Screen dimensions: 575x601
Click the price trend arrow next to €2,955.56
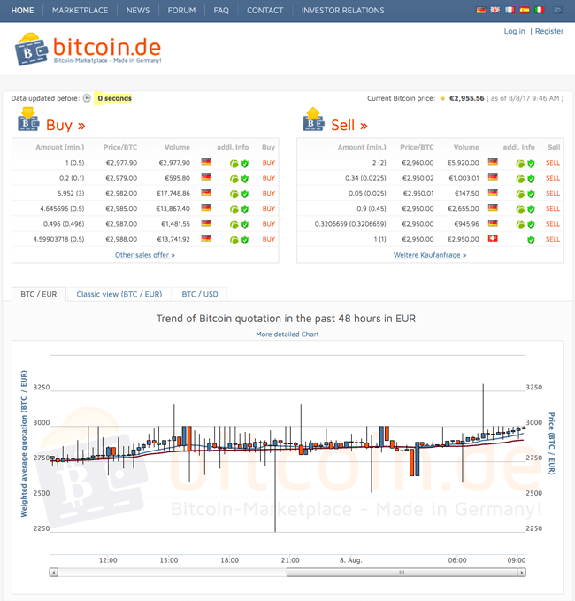(442, 98)
